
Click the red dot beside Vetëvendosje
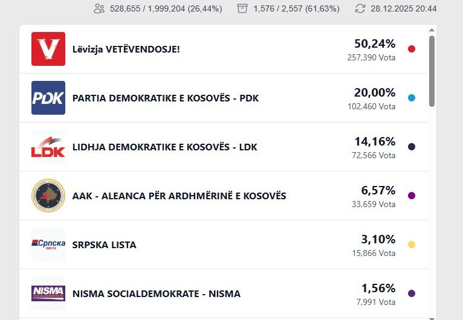[x=412, y=49]
